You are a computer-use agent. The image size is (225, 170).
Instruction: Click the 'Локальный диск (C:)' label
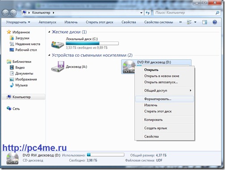(x=82, y=39)
